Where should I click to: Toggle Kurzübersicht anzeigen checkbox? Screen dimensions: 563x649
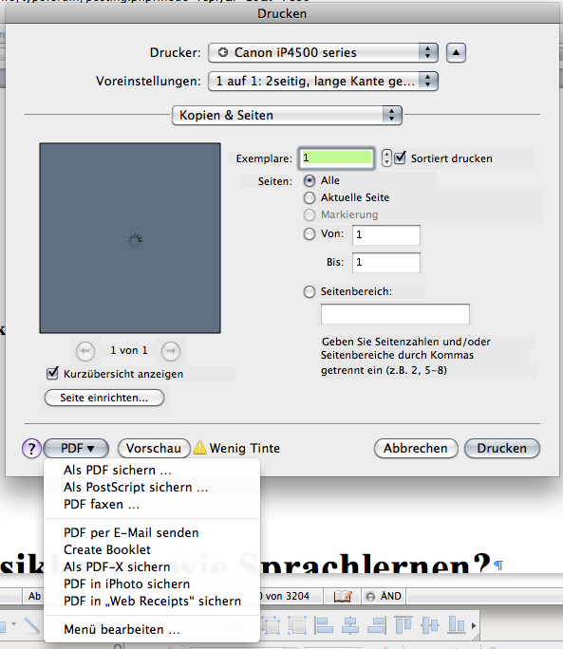coord(52,373)
